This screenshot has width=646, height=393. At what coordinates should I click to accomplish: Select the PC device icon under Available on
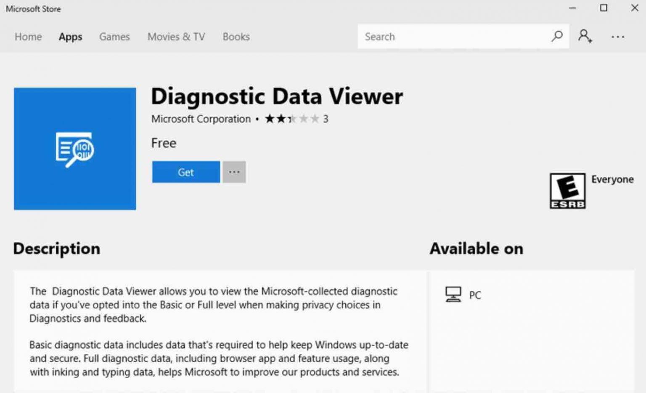tap(453, 294)
